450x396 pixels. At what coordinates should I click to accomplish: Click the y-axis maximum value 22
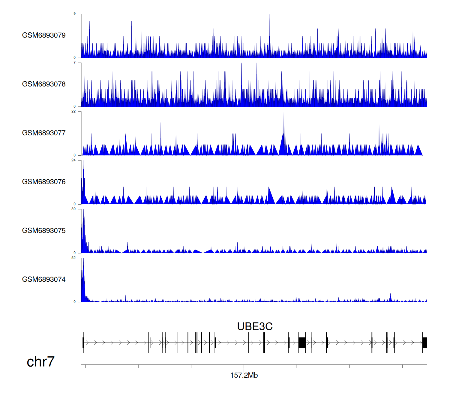(73, 112)
